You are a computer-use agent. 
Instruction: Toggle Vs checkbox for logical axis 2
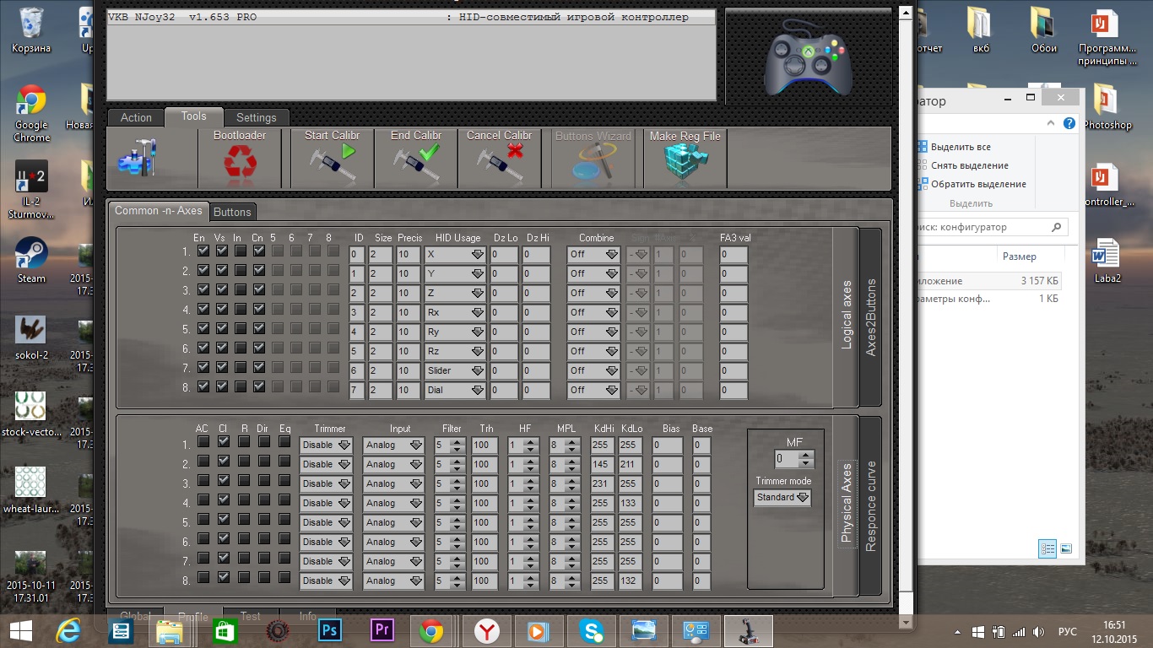[221, 271]
